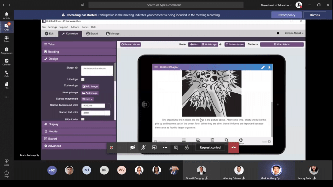Switch to Export tab
The width and height of the screenshot is (333, 187).
click(92, 33)
